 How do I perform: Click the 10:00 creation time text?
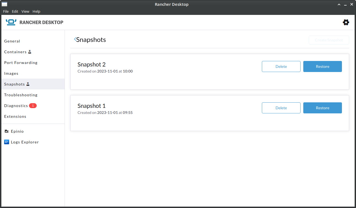coord(128,71)
